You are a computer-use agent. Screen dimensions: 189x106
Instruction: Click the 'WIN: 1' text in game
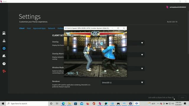(73, 73)
